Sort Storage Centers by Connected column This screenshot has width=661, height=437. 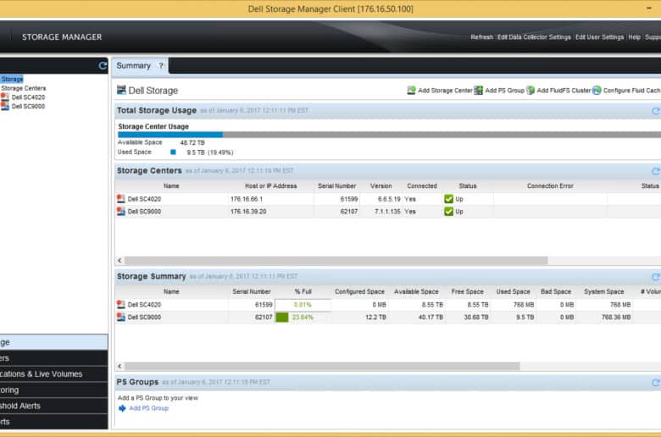click(421, 185)
